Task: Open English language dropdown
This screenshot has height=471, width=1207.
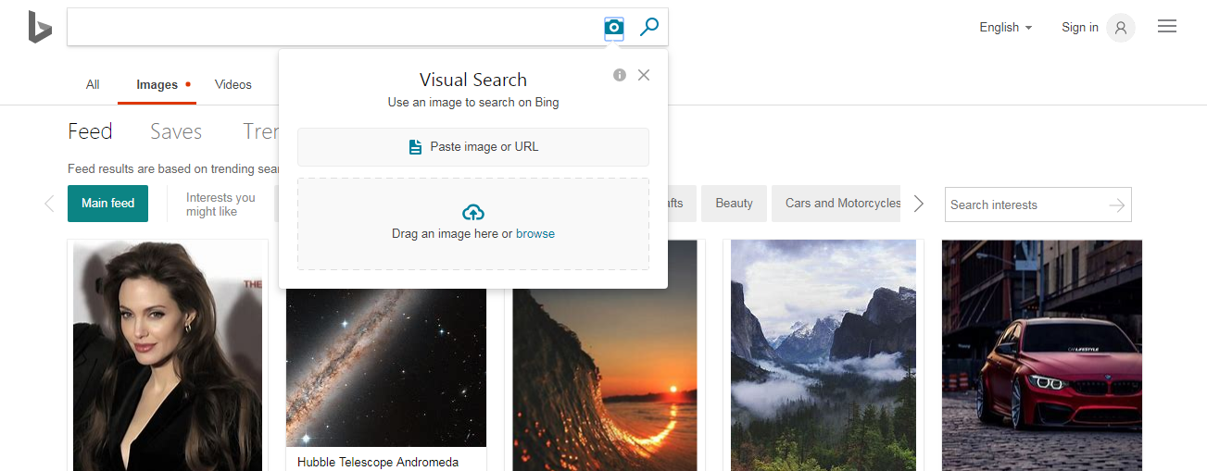Action: pos(1005,28)
